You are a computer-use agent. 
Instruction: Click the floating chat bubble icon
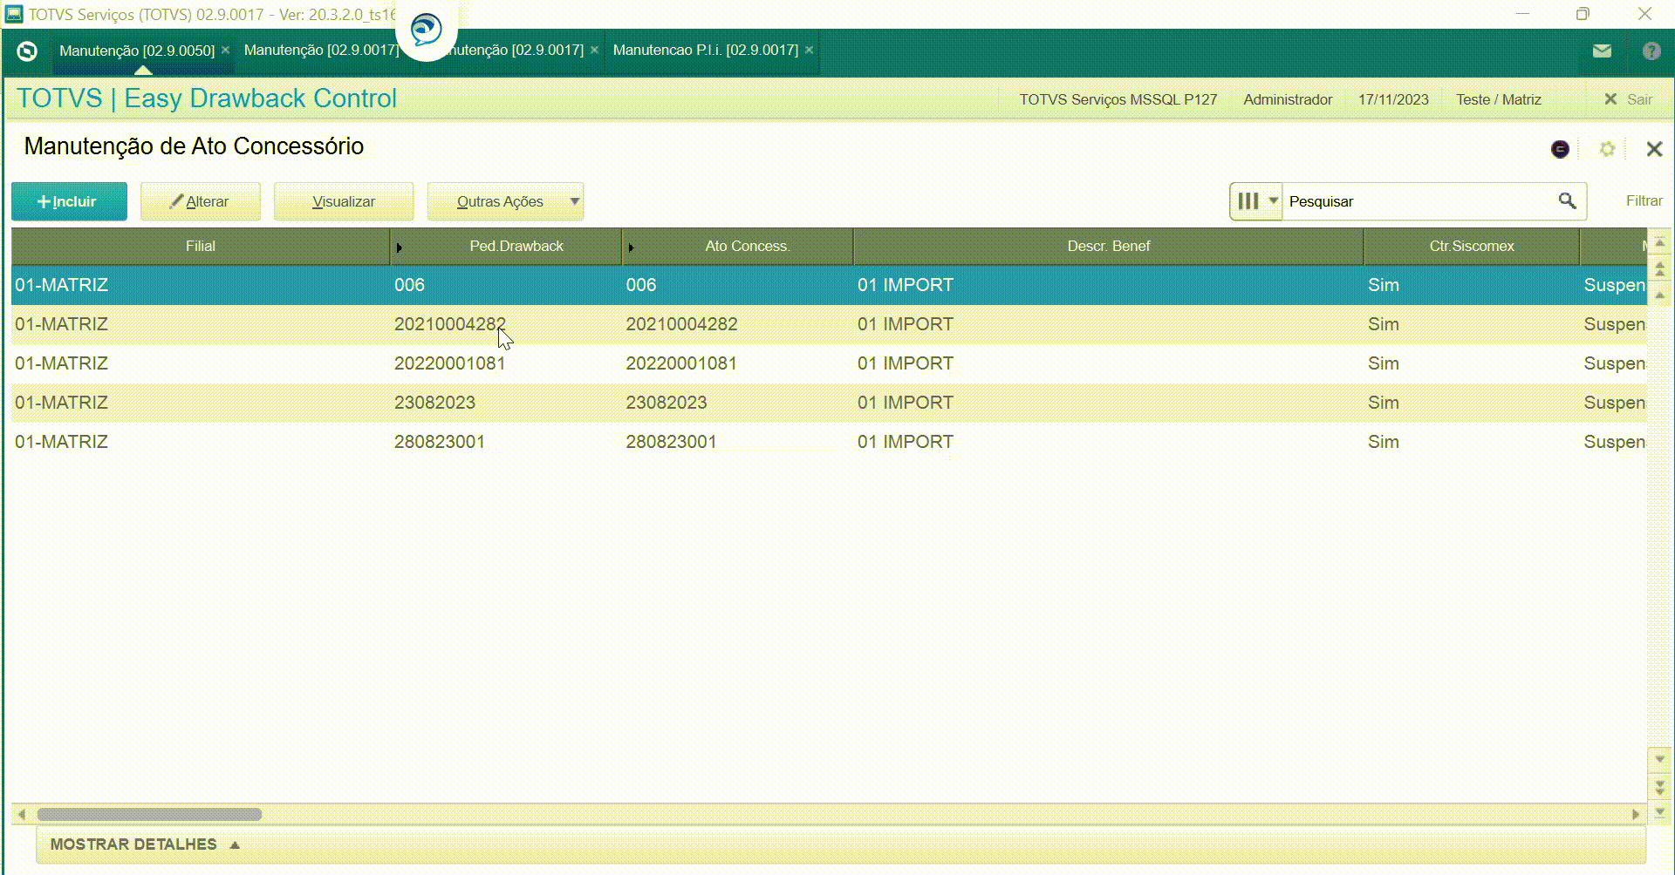[426, 31]
